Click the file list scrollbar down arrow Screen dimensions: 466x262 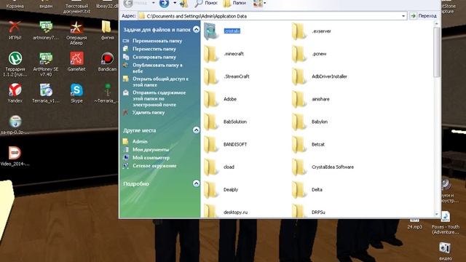(x=437, y=214)
